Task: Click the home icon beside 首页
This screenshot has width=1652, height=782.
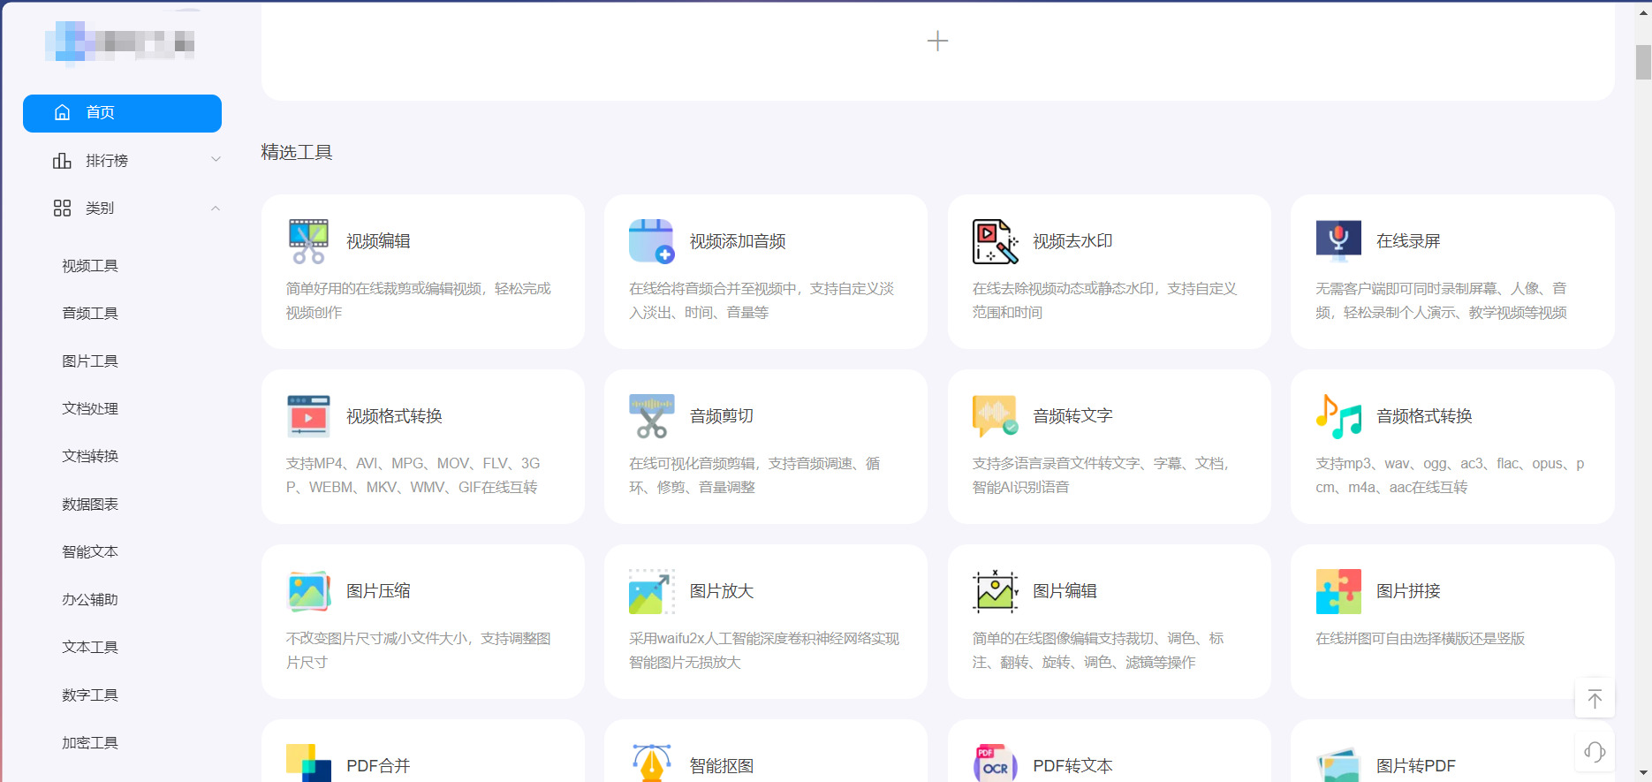Action: click(62, 112)
